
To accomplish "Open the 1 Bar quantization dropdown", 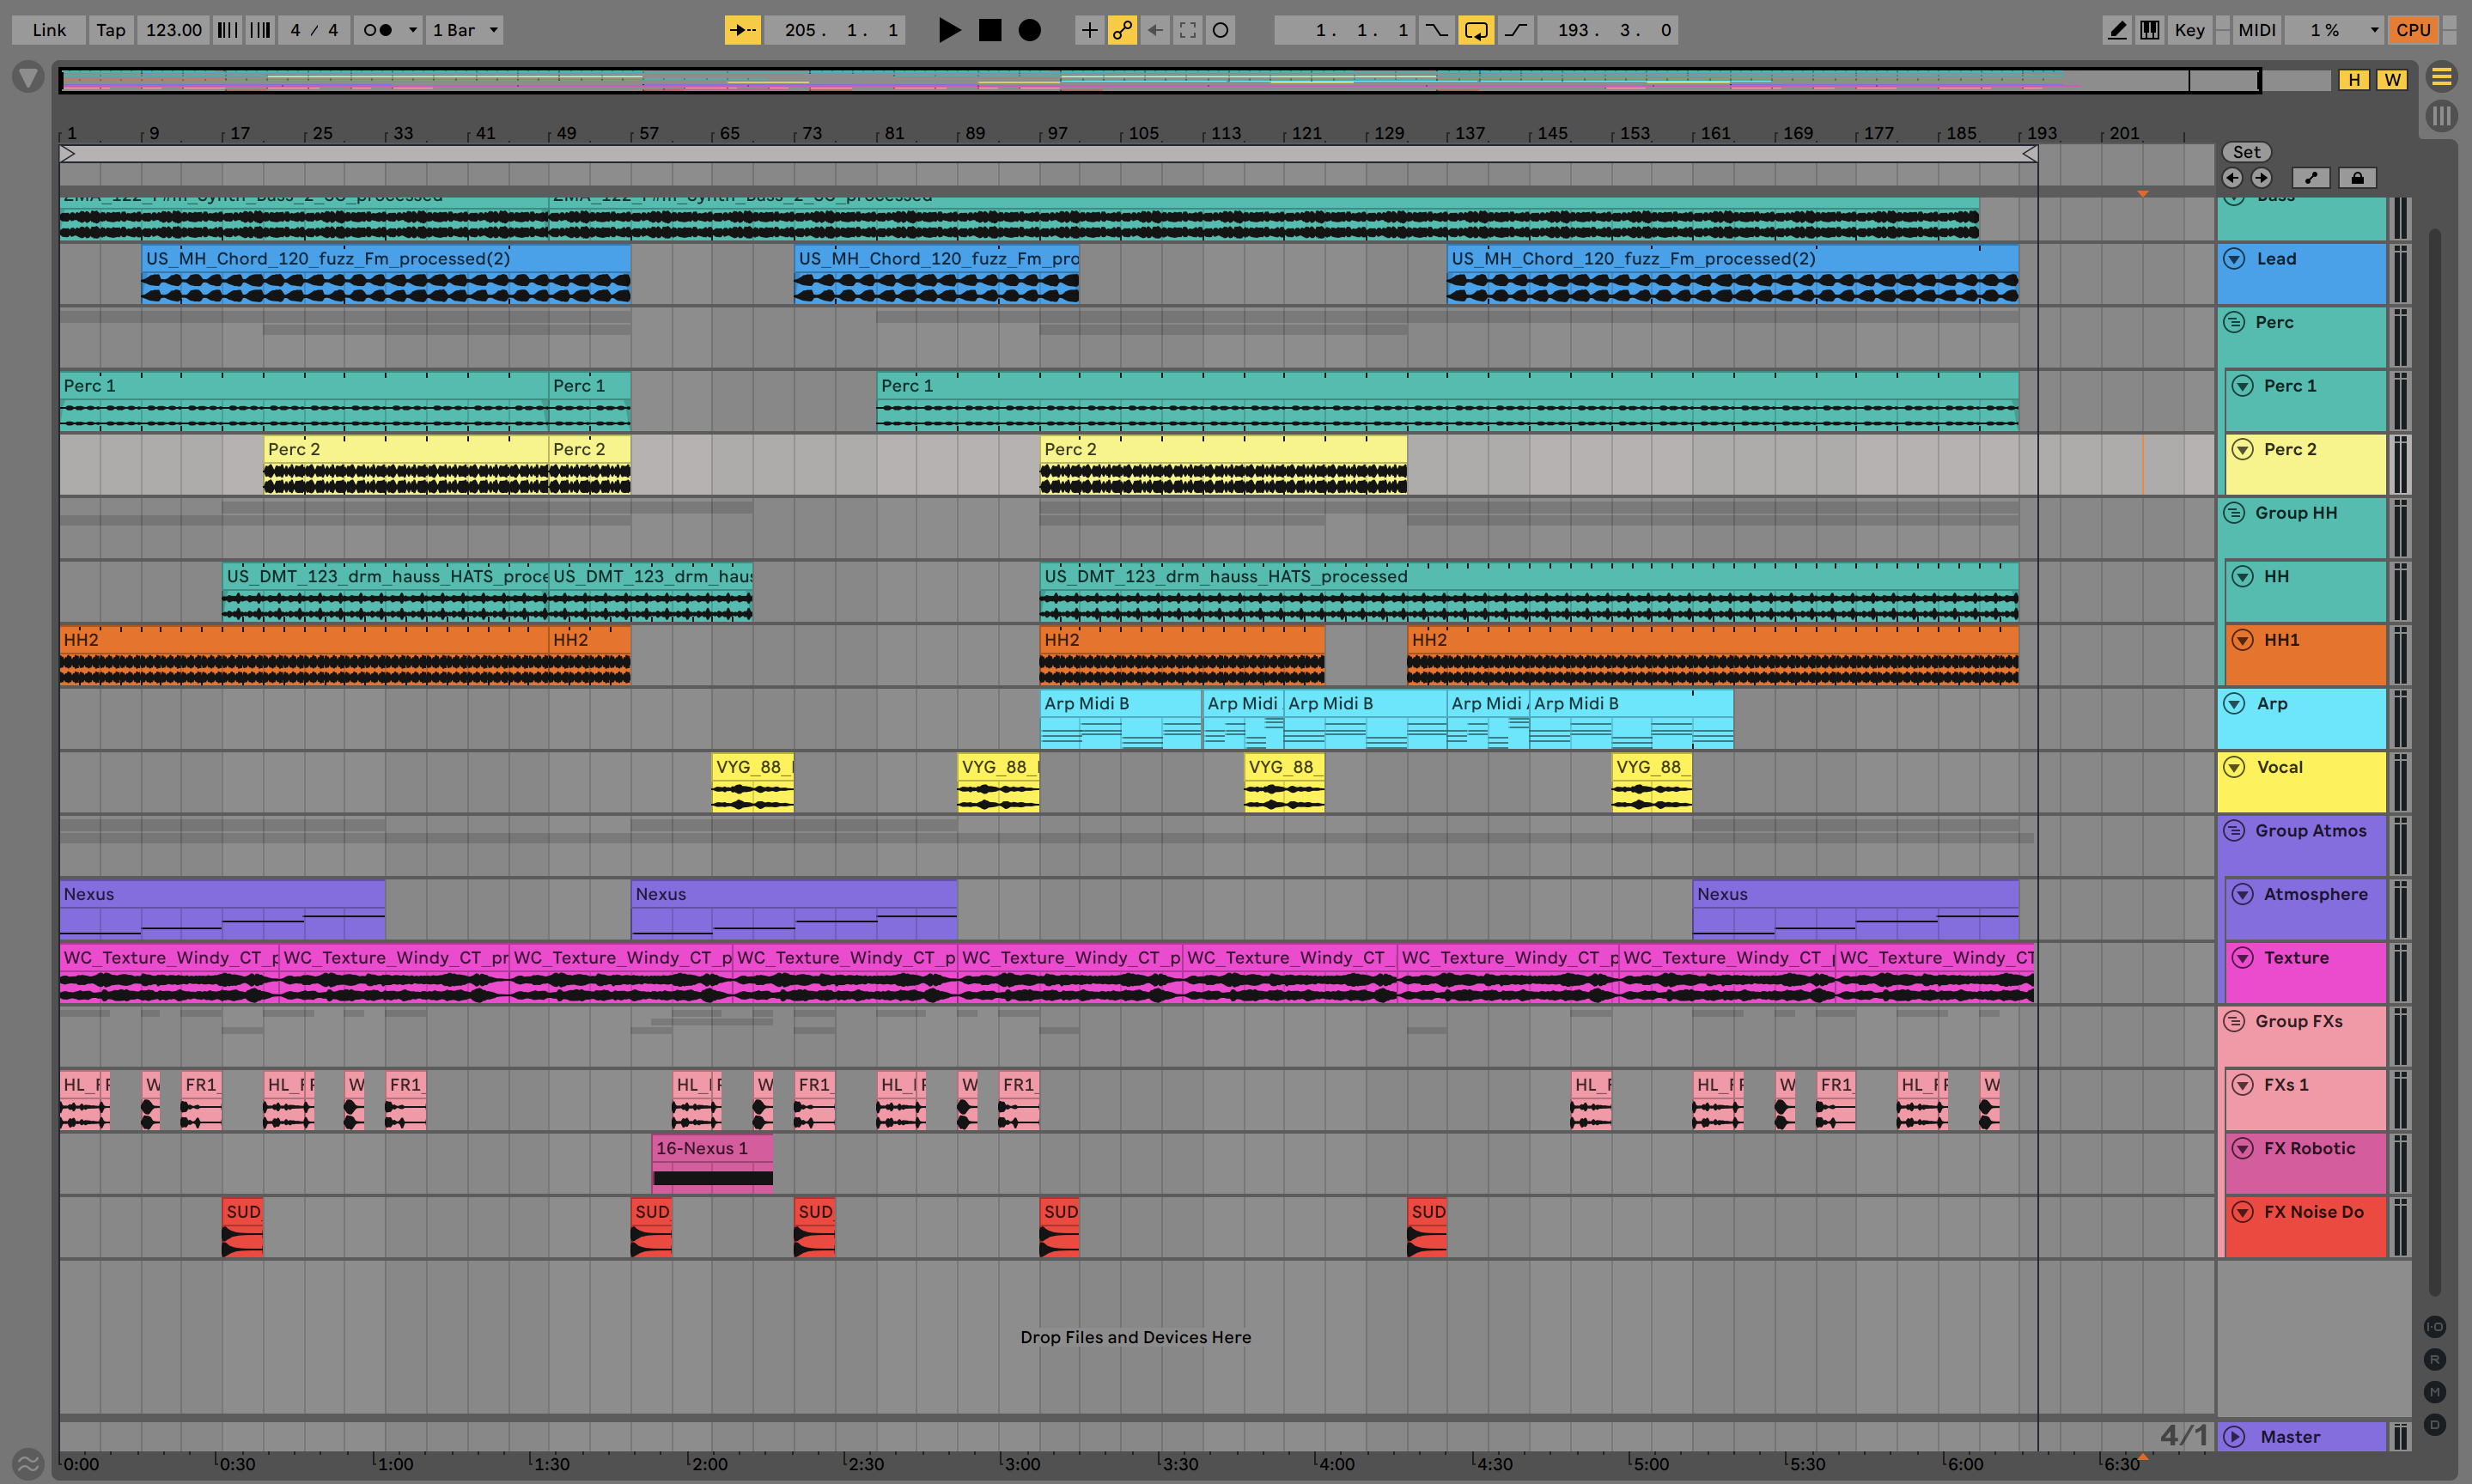I will [x=464, y=30].
